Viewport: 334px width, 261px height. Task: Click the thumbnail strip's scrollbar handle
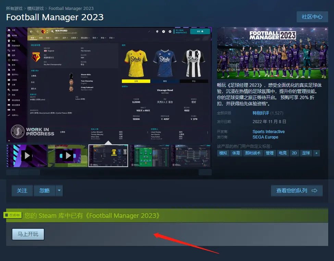(29, 172)
